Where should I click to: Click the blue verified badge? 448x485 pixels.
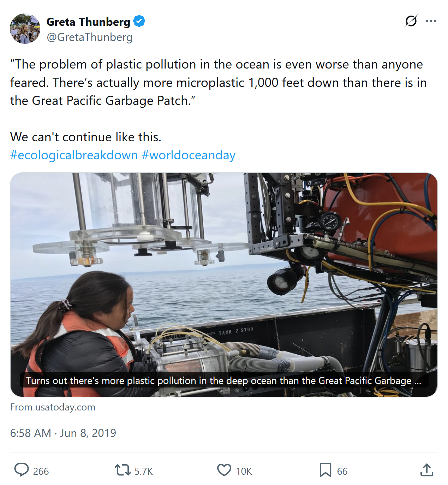click(139, 21)
